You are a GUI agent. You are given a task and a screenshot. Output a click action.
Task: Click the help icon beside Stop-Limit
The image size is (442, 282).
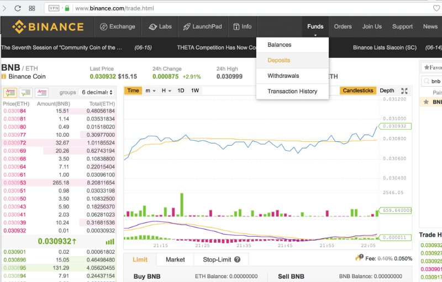(238, 259)
